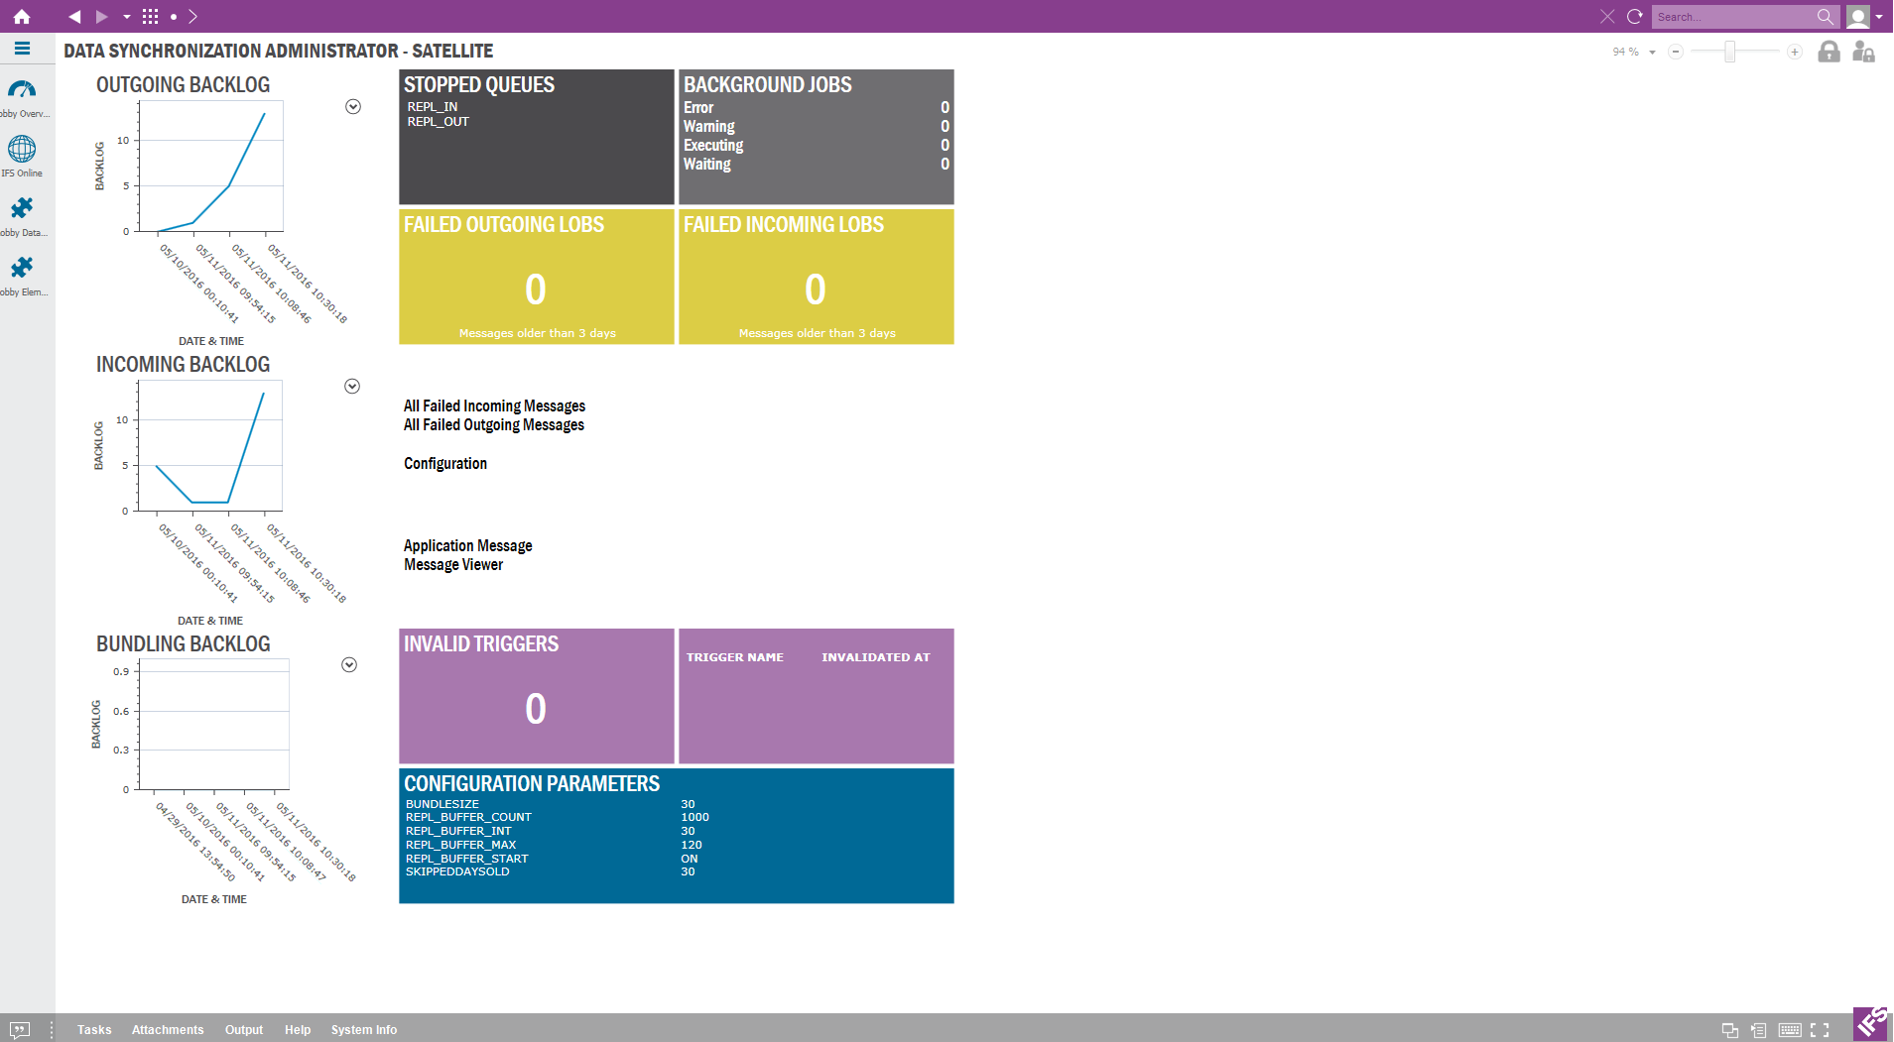This screenshot has height=1042, width=1894.
Task: Expand the Bundling Backlog chart options
Action: click(x=349, y=665)
